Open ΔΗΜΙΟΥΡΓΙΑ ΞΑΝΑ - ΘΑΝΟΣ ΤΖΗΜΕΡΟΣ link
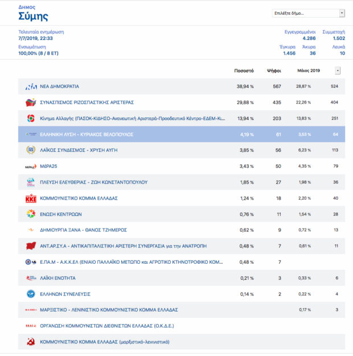This screenshot has width=353, height=356. [x=83, y=230]
